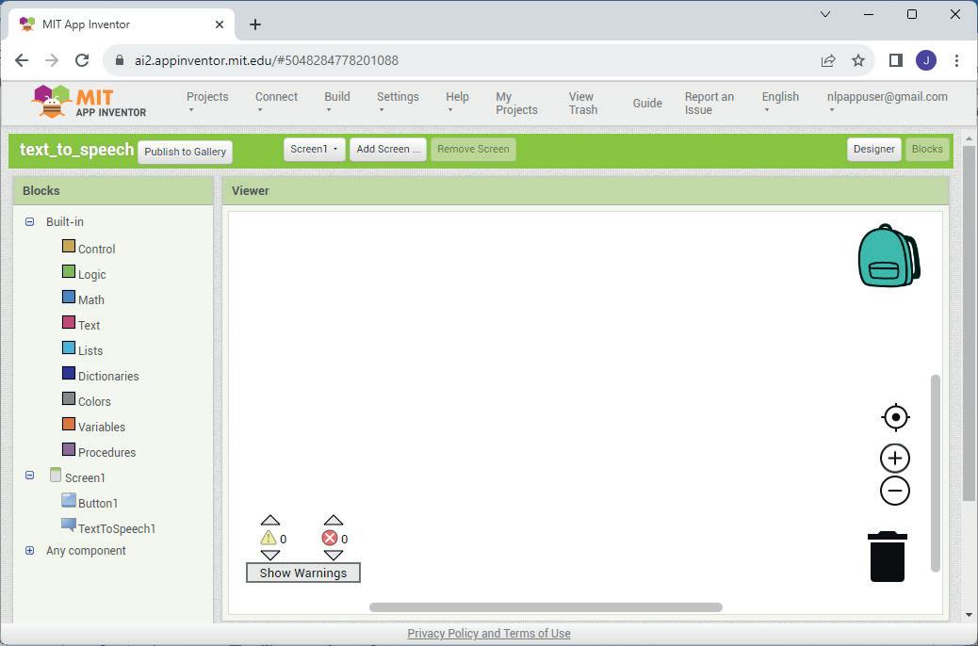The image size is (978, 646).
Task: Collapse the Screen1 tree node
Action: click(x=29, y=476)
